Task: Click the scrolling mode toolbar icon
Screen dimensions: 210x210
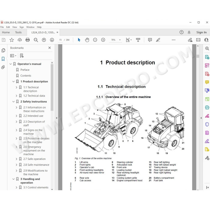Action: [x=138, y=40]
